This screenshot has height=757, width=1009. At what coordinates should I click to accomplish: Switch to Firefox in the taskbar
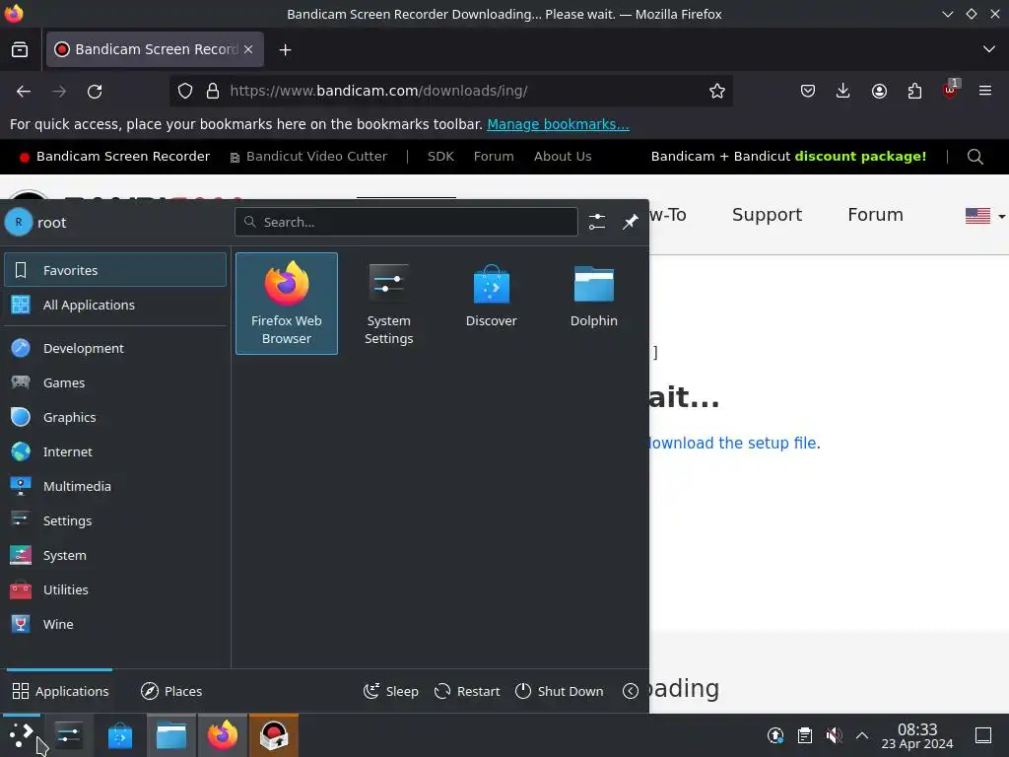223,735
